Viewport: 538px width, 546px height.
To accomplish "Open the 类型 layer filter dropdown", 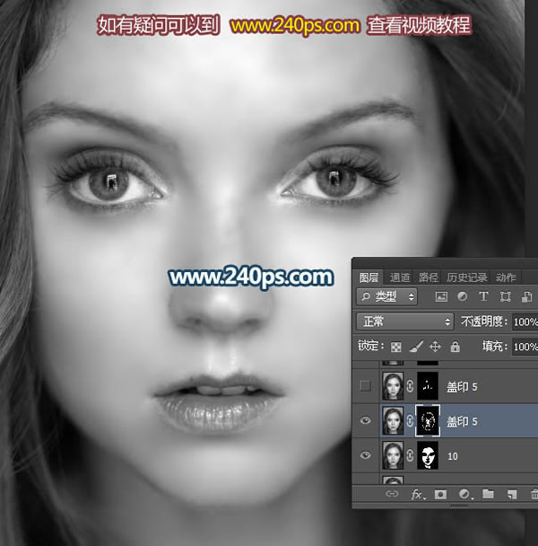I will click(387, 296).
